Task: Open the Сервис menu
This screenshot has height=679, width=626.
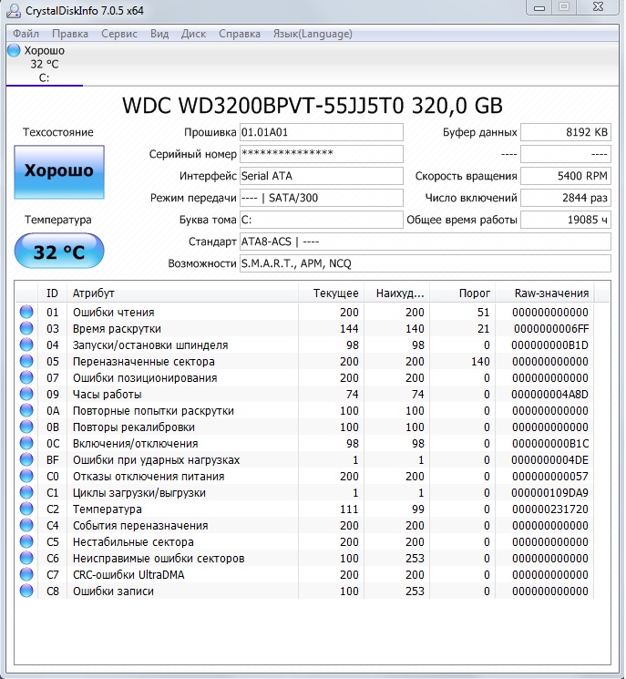Action: tap(119, 34)
